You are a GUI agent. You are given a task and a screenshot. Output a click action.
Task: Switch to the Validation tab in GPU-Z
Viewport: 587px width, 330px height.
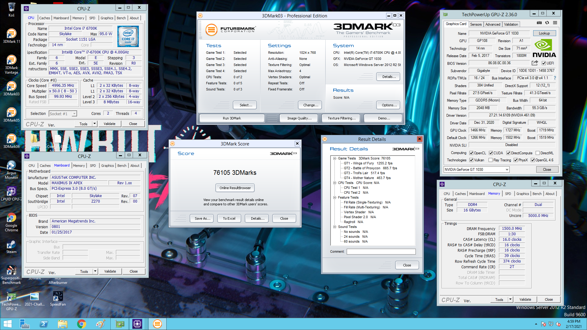(x=511, y=24)
